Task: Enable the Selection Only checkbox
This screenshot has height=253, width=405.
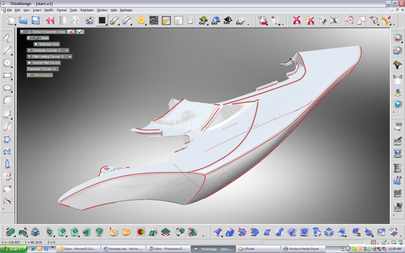Action: 36,44
